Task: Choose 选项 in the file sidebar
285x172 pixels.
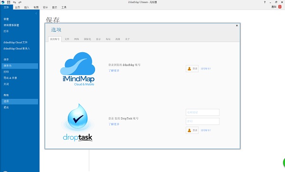Action: tap(19, 102)
